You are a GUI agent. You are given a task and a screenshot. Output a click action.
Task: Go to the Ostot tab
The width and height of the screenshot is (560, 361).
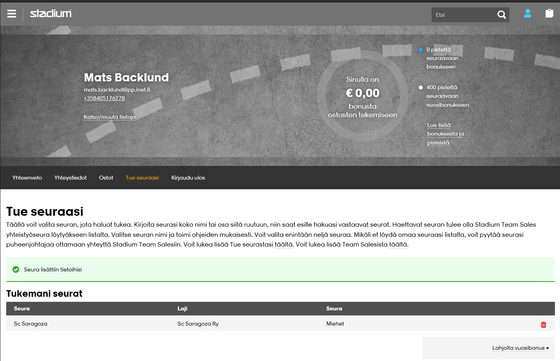click(x=106, y=178)
